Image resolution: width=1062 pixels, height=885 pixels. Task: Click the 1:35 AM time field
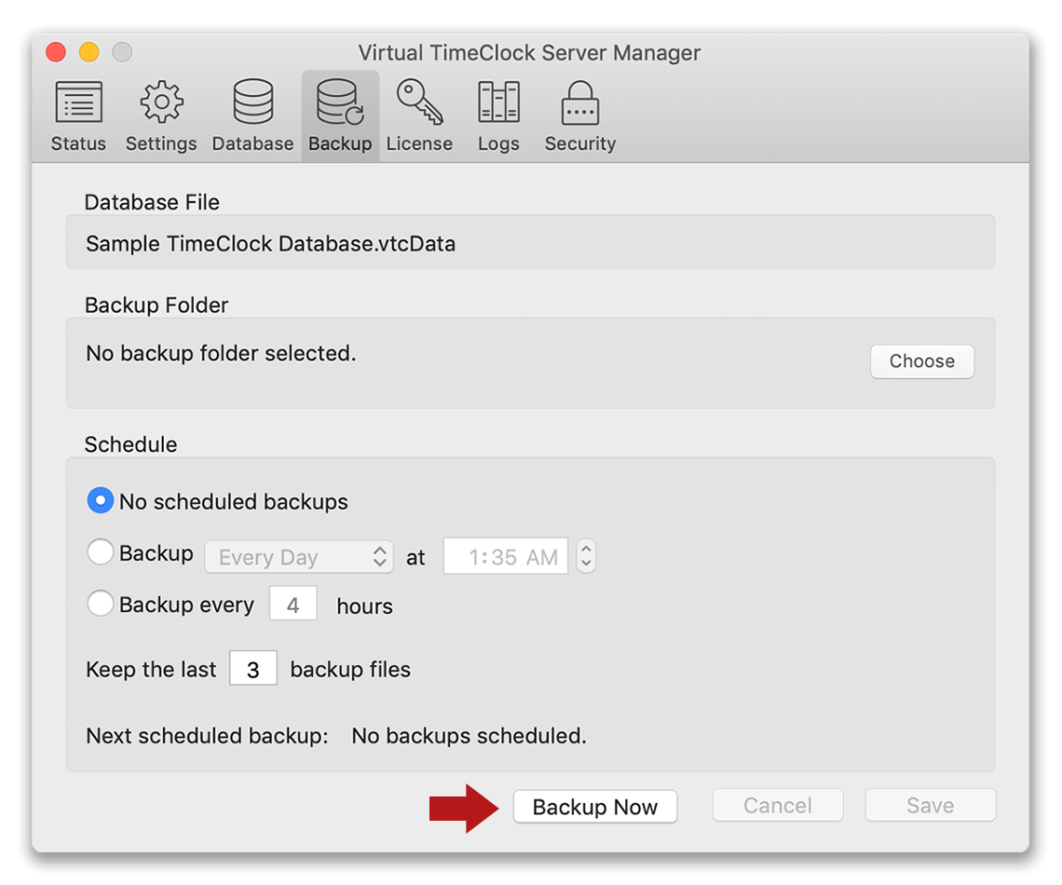click(506, 555)
